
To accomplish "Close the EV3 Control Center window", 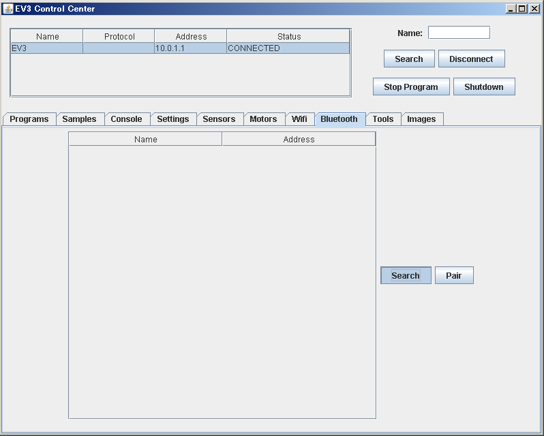I will (534, 9).
